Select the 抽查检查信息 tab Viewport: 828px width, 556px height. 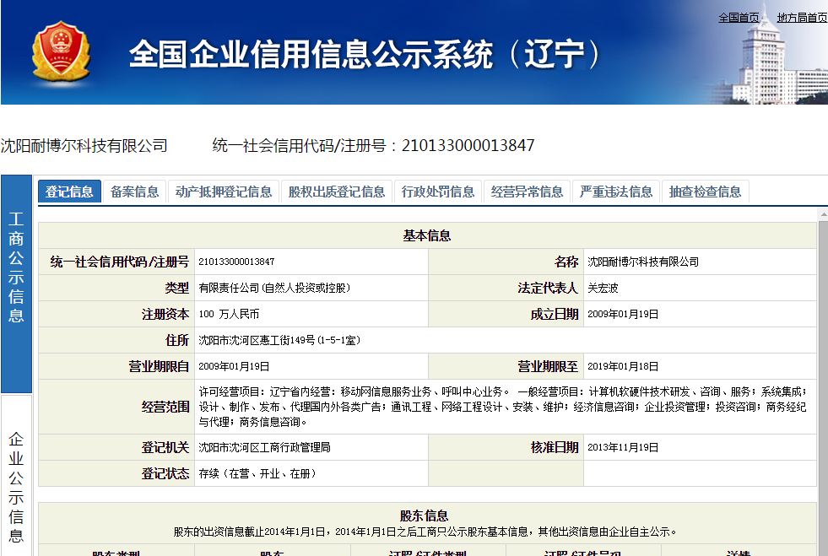pos(705,192)
